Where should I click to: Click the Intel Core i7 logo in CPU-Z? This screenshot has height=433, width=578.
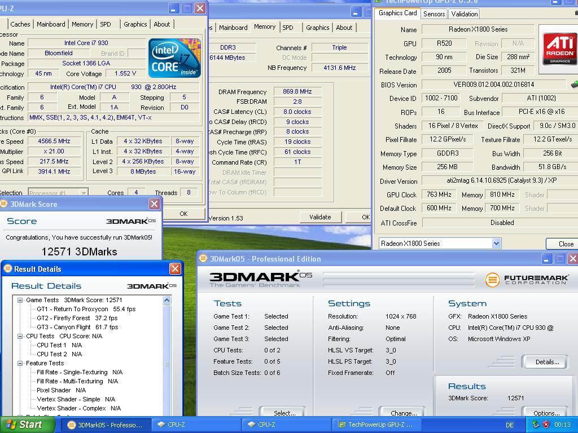point(174,58)
